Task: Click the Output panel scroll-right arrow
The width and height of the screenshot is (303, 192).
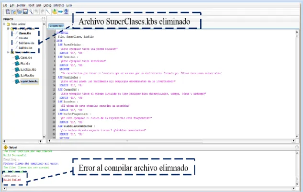Action: [x=294, y=188]
